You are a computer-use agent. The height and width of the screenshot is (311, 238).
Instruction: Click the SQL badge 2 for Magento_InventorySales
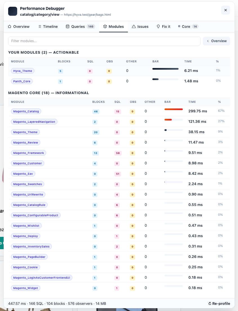tap(117, 247)
